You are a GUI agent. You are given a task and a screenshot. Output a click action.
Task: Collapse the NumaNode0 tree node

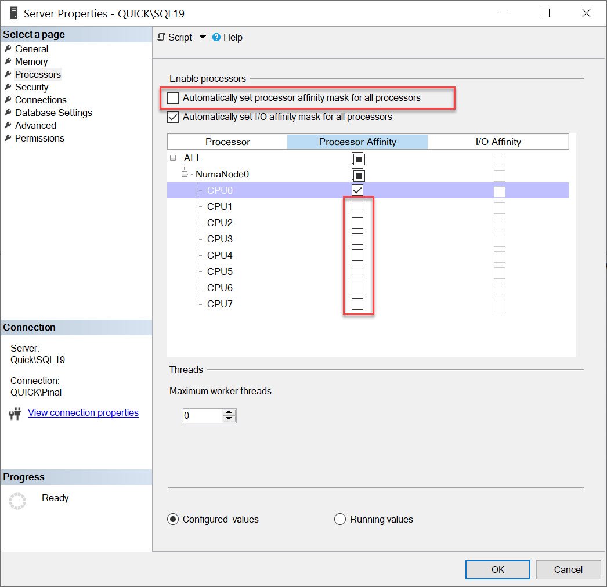185,174
